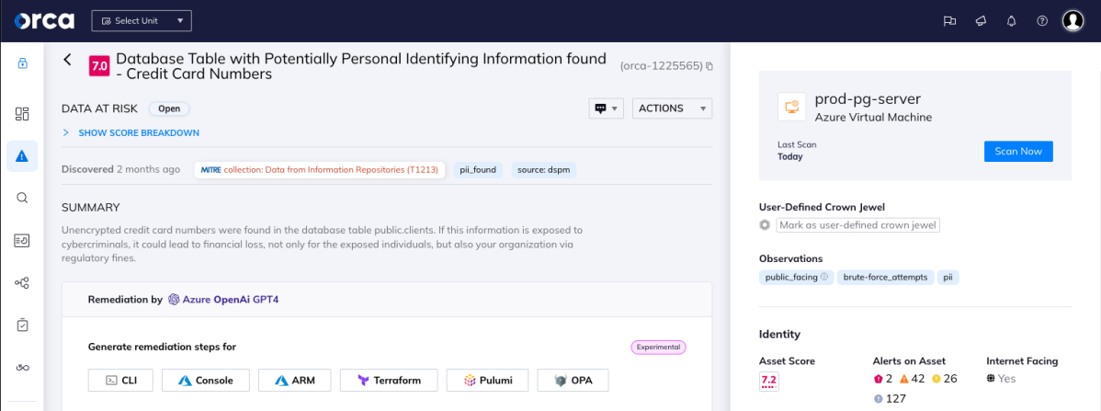Open the ACTIONS dropdown
This screenshot has width=1101, height=411.
pos(672,108)
